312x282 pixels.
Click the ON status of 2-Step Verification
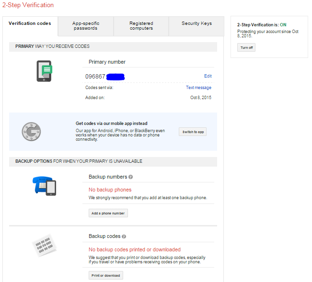(x=283, y=24)
